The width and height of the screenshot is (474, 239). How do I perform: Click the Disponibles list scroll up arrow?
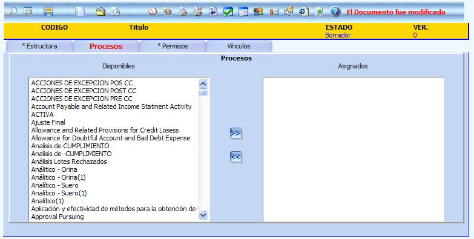click(203, 83)
